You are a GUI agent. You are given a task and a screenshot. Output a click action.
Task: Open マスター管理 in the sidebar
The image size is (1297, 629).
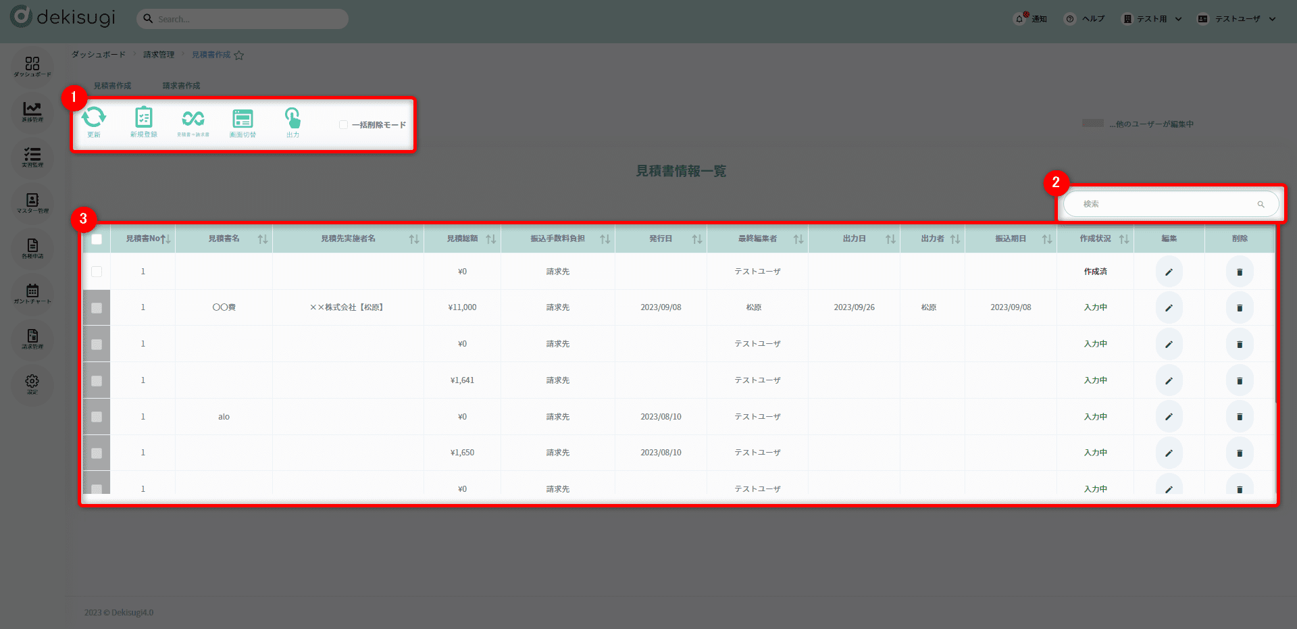click(x=32, y=203)
